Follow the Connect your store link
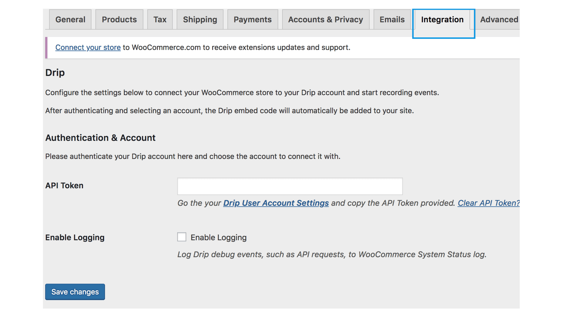 (88, 48)
